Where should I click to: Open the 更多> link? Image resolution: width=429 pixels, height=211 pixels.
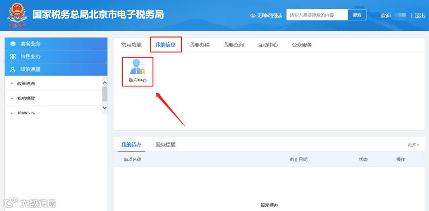click(413, 145)
